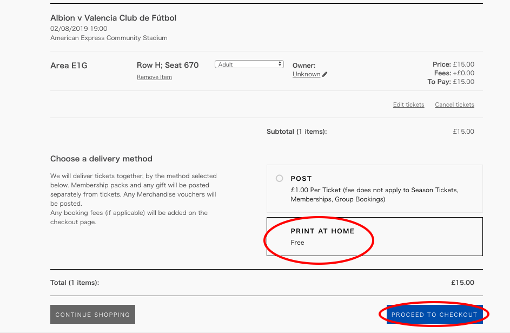Click the CONTINUE SHOPPING button
Image resolution: width=510 pixels, height=333 pixels.
click(92, 315)
